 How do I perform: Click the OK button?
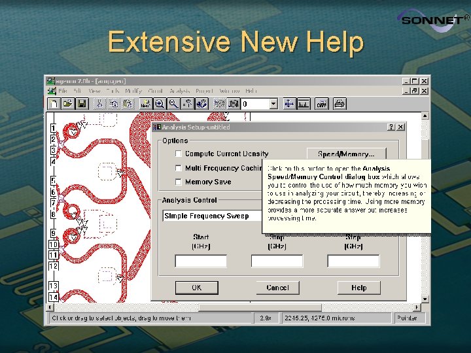pyautogui.click(x=197, y=288)
